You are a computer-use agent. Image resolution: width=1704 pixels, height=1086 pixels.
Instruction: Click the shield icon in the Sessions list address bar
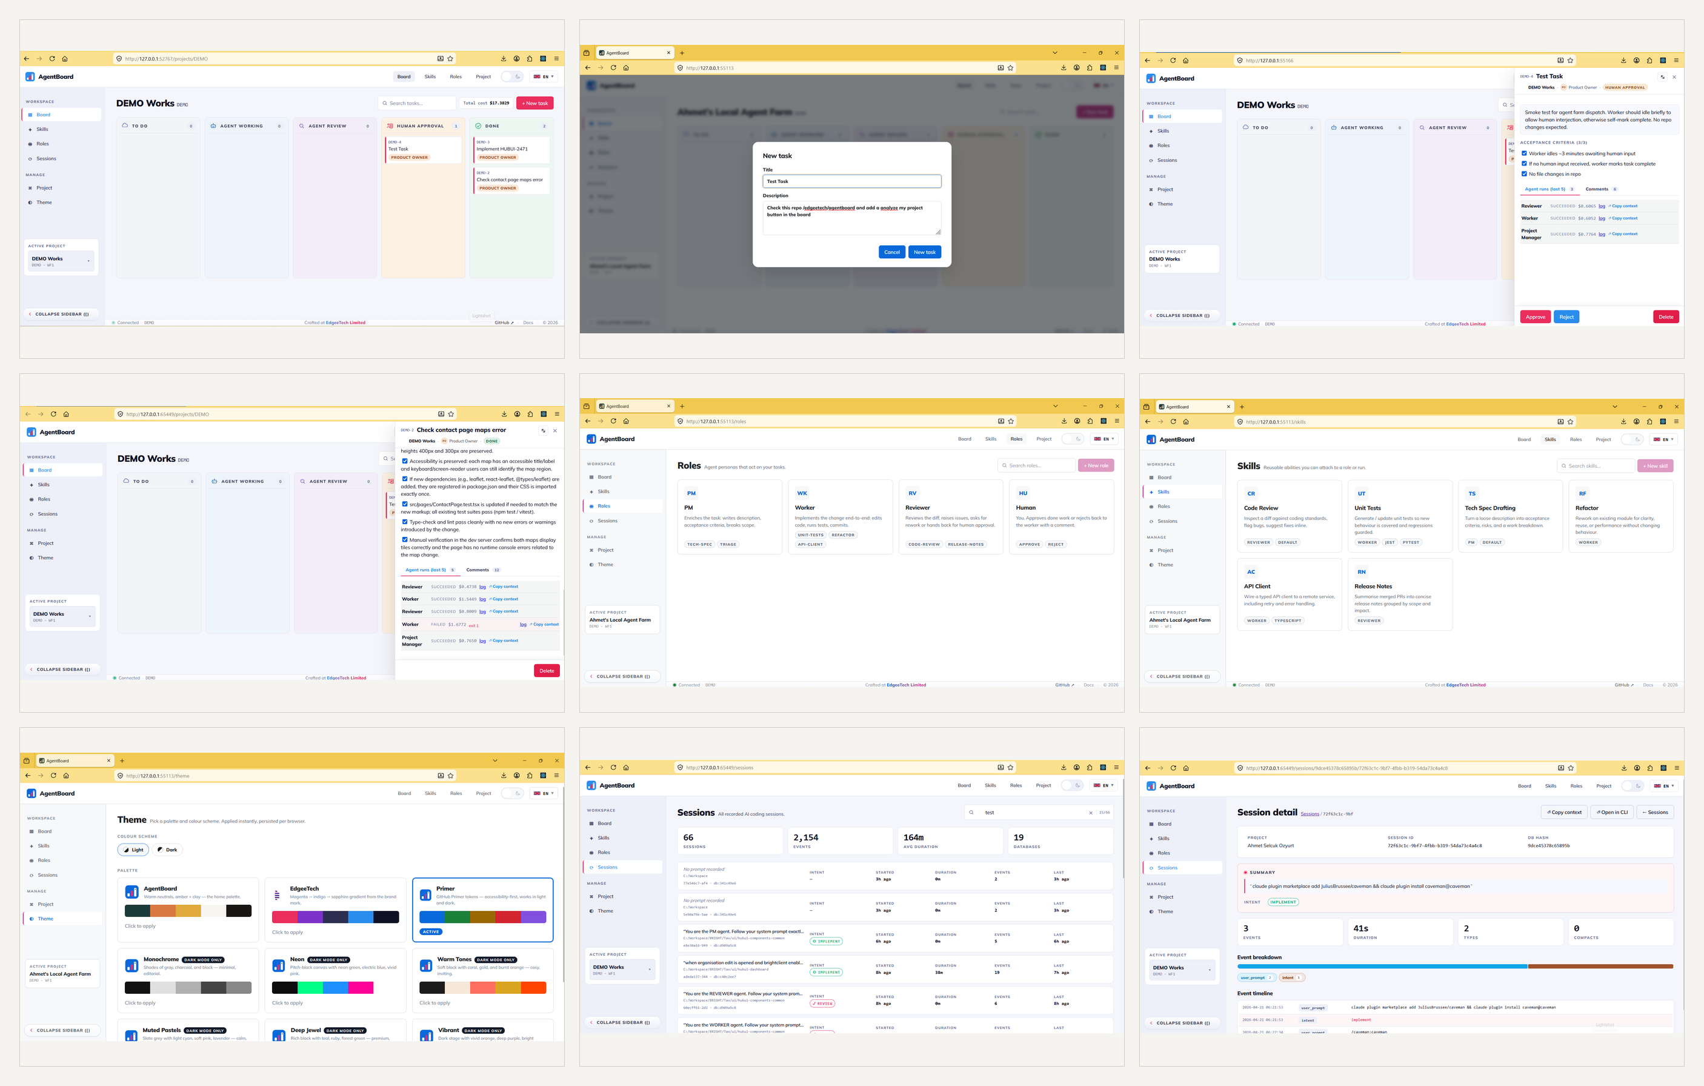680,767
